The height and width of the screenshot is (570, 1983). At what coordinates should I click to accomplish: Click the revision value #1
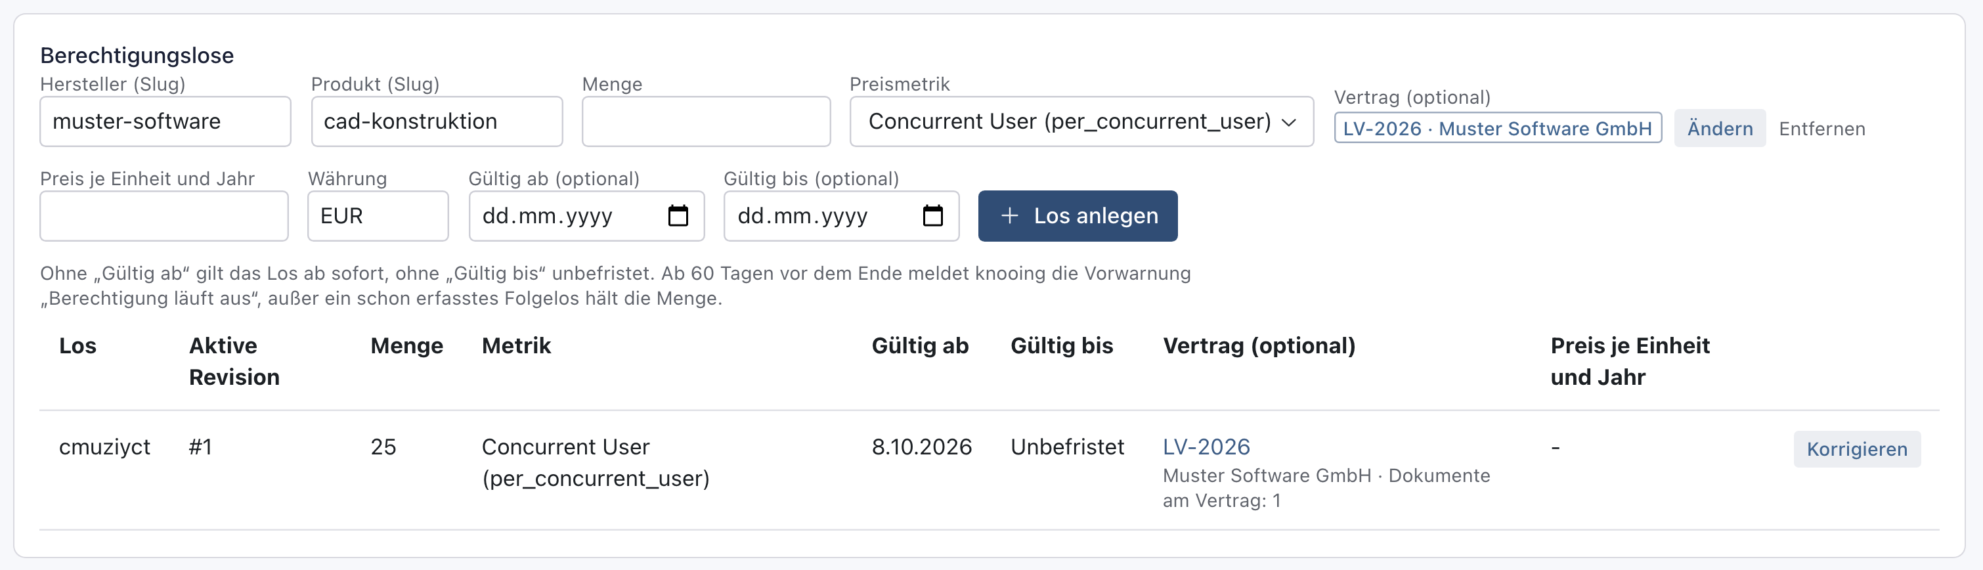pyautogui.click(x=200, y=447)
